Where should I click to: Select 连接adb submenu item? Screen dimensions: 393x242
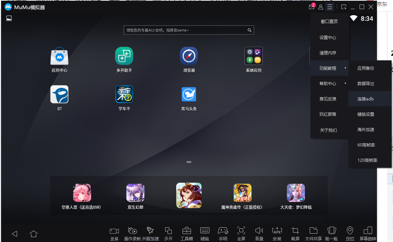click(370, 99)
